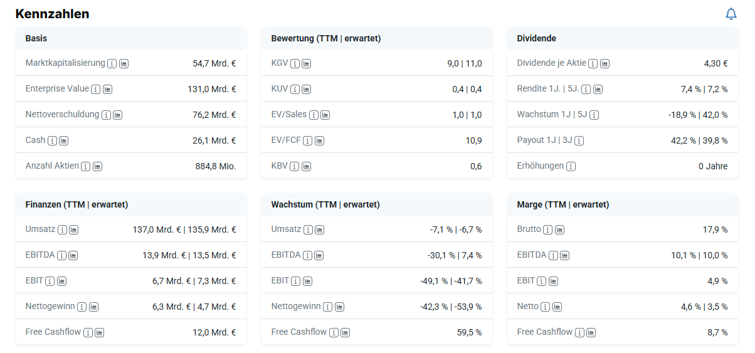Viewport: 755px width, 353px height.
Task: Show chart for Dividende je Aktie
Action: (x=605, y=63)
